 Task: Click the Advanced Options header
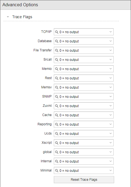click(x=20, y=5)
